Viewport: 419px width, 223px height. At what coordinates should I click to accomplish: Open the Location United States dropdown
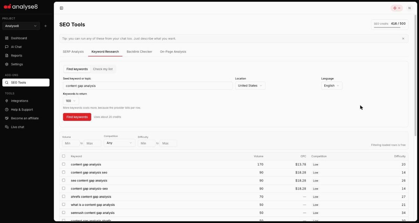[x=250, y=86]
